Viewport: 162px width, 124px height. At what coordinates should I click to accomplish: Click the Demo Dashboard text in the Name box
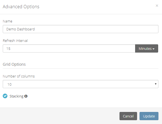point(21,29)
